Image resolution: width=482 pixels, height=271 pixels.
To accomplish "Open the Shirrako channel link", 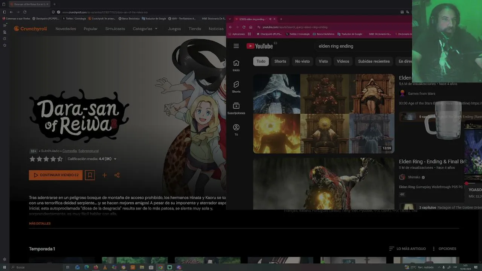I will coord(414,177).
